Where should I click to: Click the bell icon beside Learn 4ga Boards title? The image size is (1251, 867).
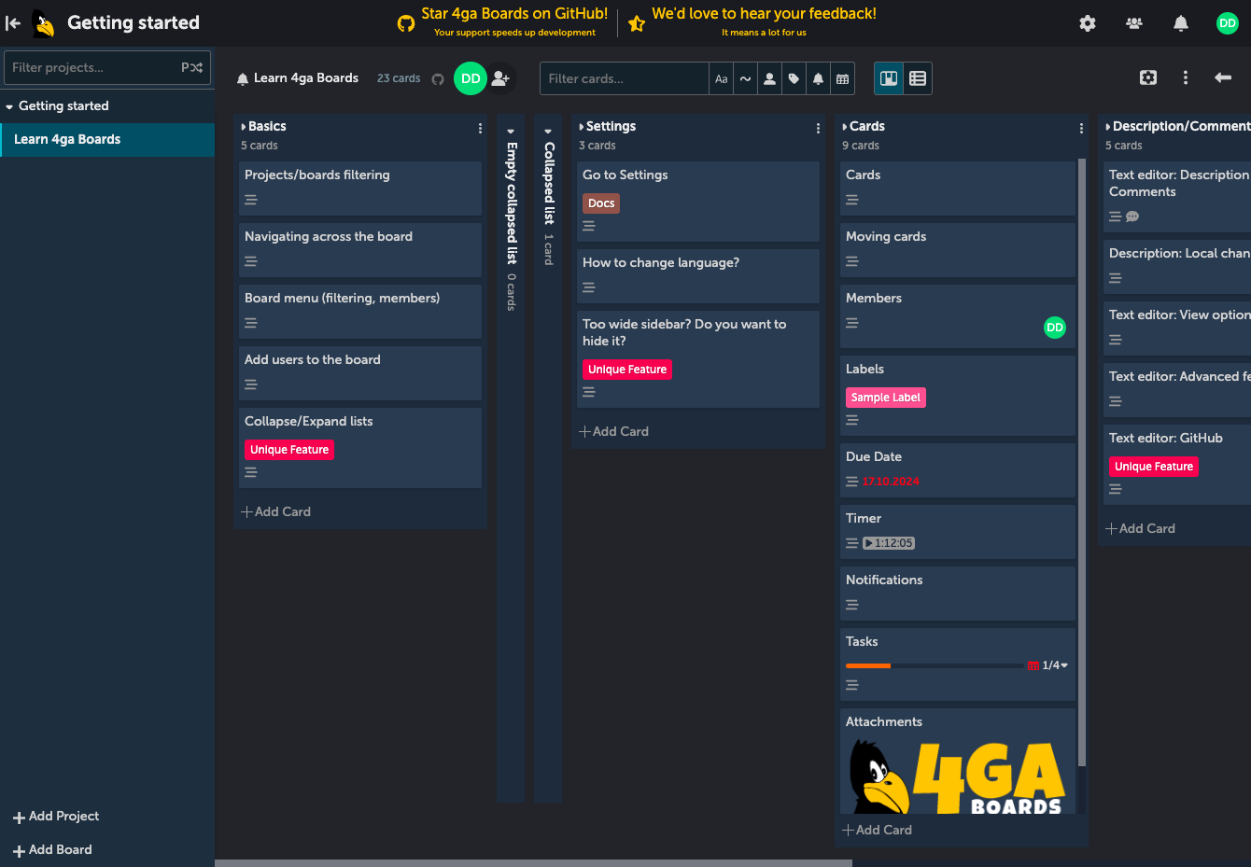coord(243,78)
